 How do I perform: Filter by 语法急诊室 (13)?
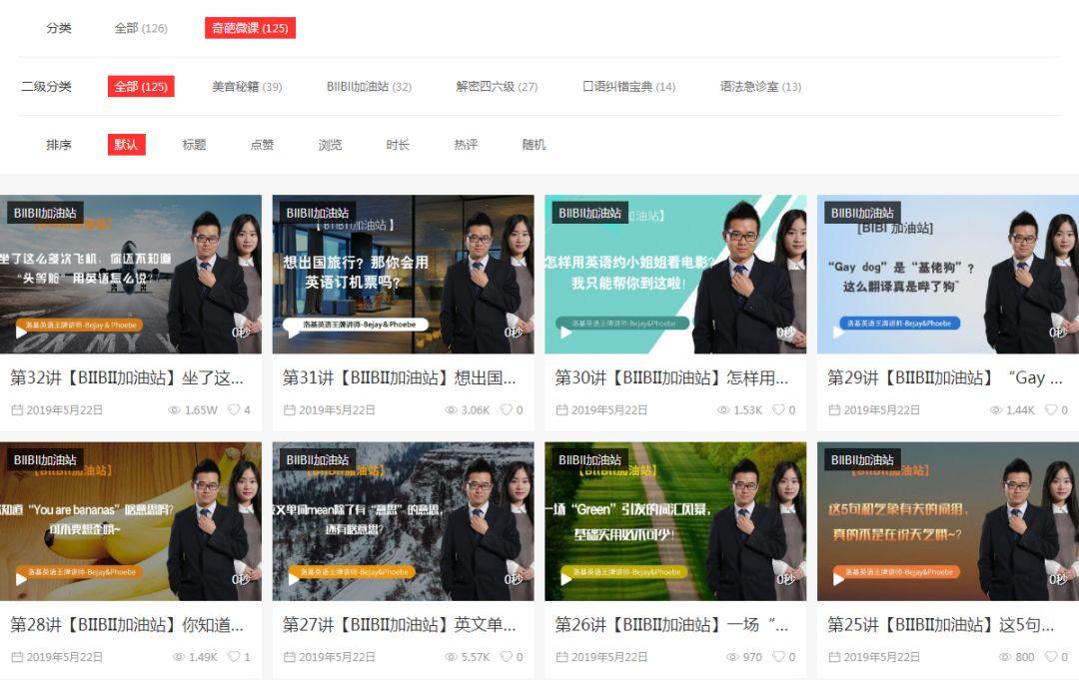pos(760,87)
